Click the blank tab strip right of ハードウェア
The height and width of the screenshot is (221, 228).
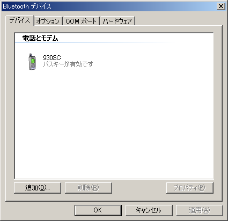coord(179,21)
